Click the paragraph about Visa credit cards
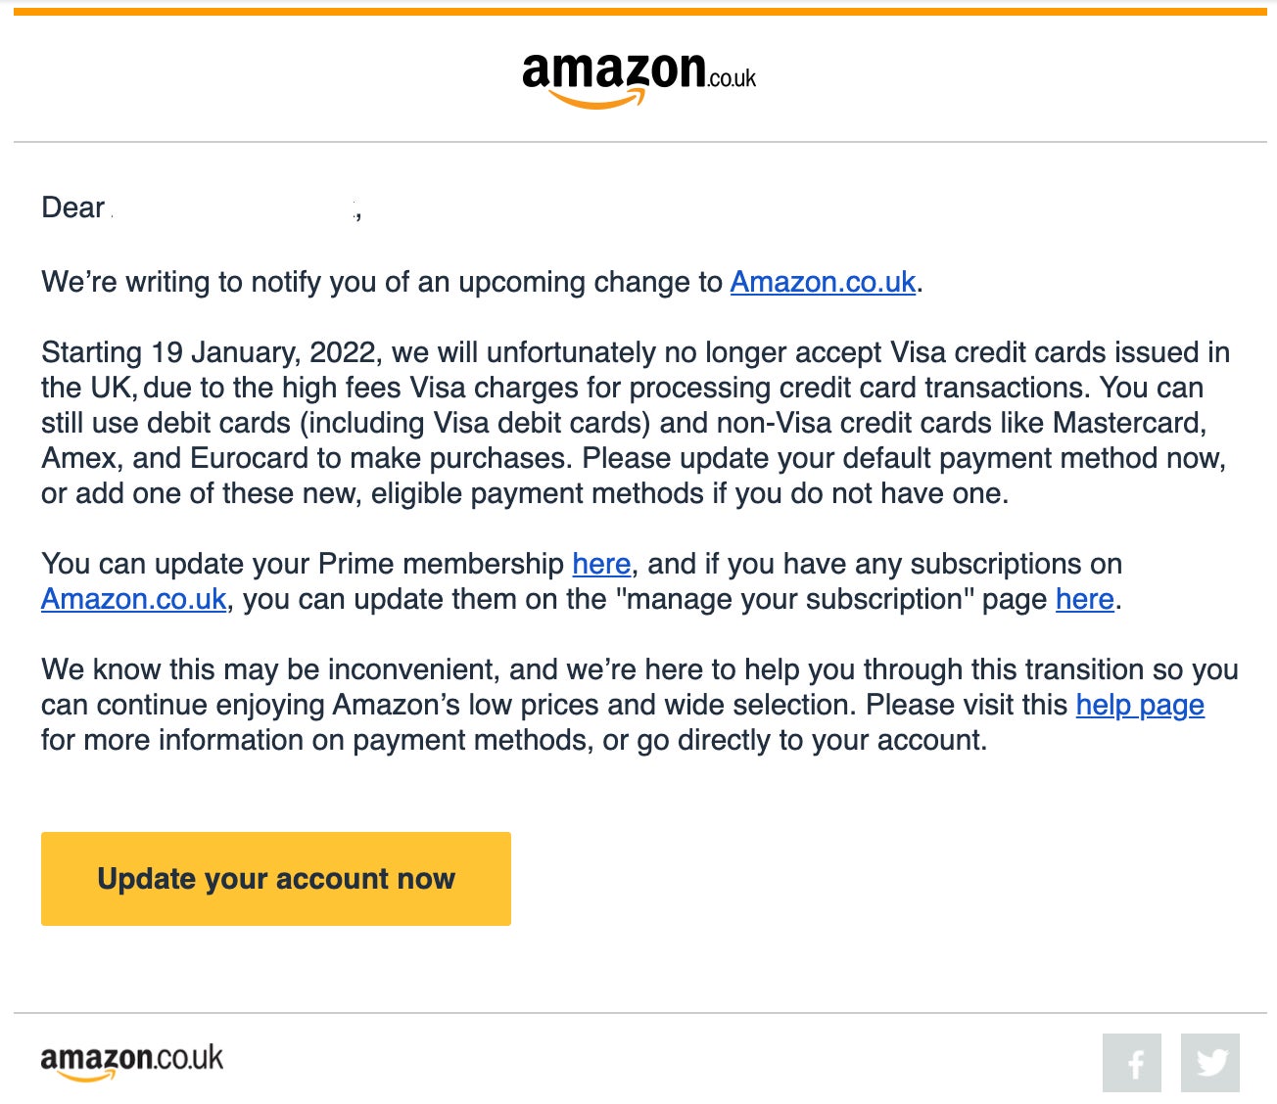The image size is (1277, 1104). (x=636, y=423)
